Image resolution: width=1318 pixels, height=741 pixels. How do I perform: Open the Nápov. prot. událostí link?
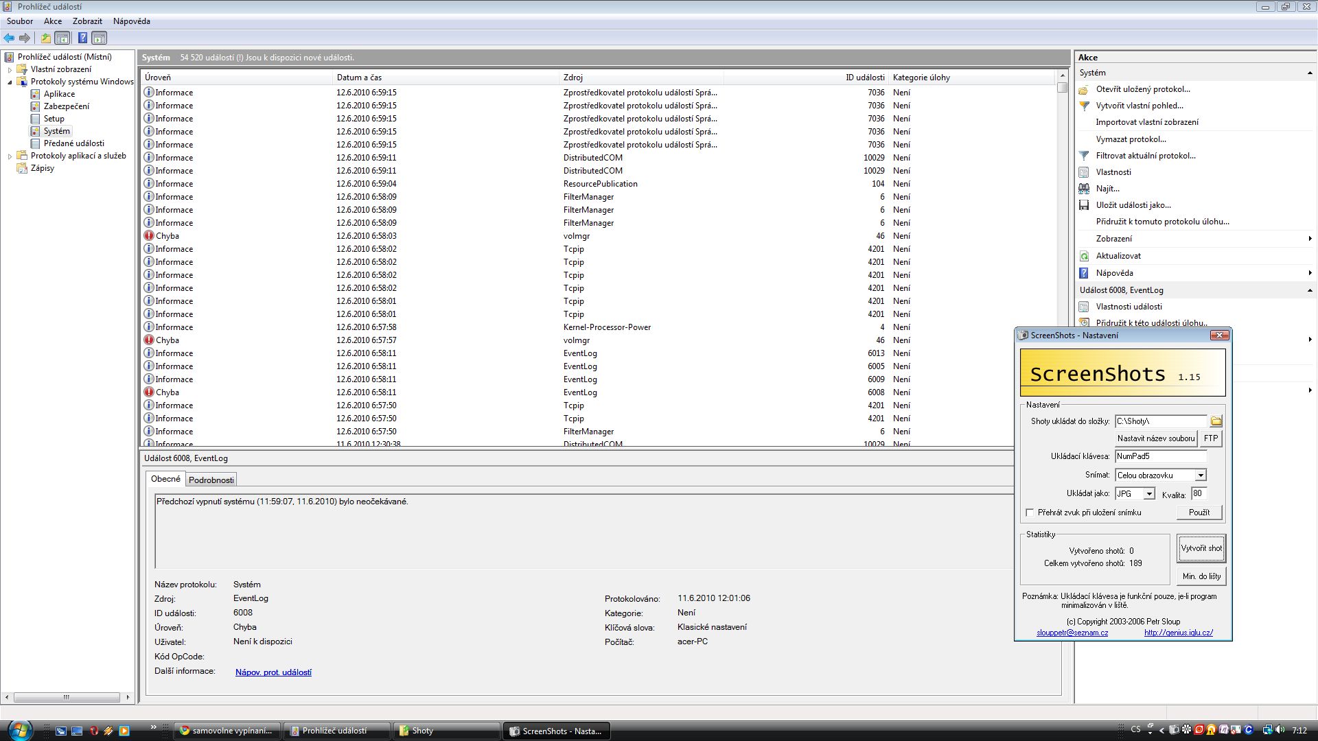click(x=273, y=672)
